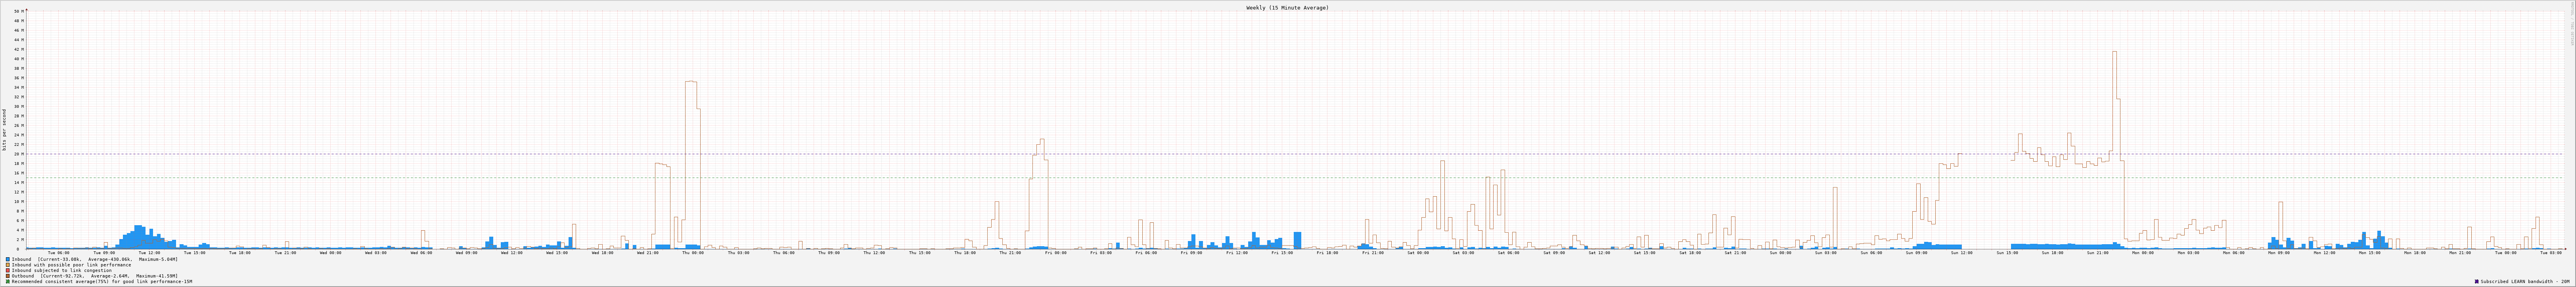This screenshot has height=287, width=2576.
Task: Click the brown Outbound legend swatch
Action: pyautogui.click(x=8, y=276)
